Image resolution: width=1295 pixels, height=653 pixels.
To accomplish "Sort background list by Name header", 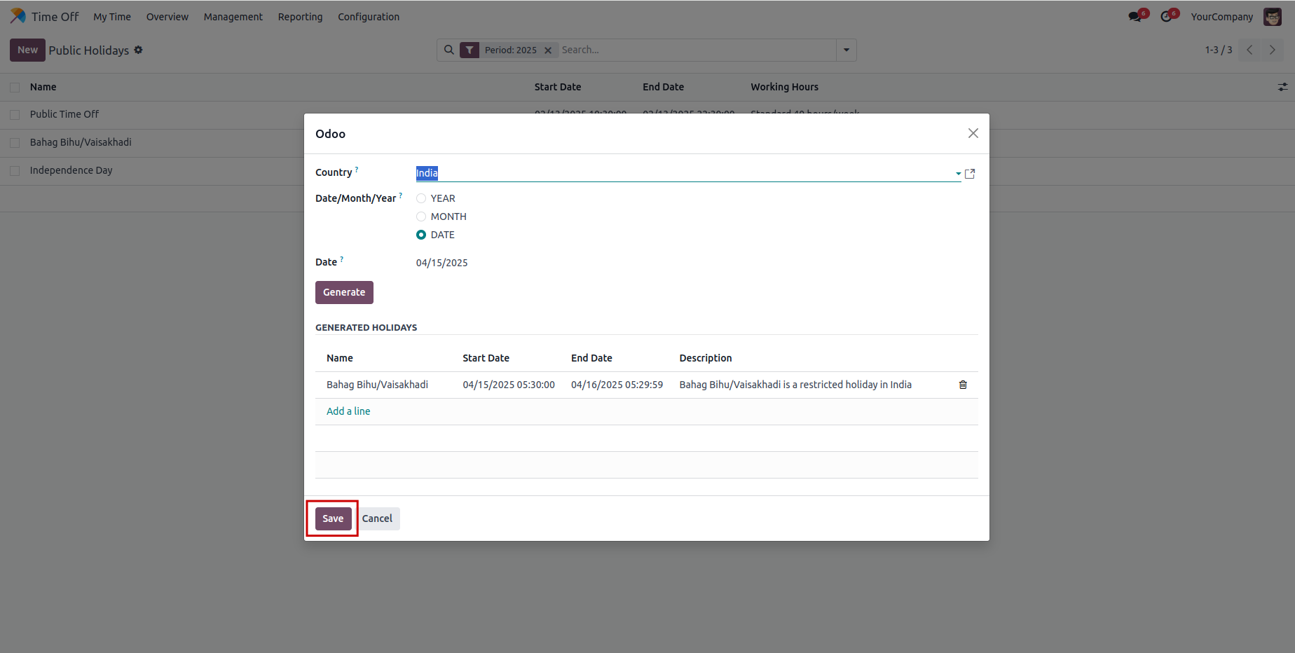I will click(43, 87).
